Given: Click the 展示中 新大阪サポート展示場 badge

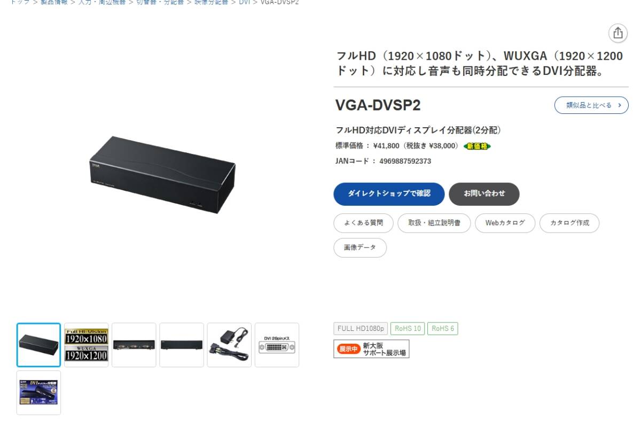Looking at the screenshot, I should (371, 349).
